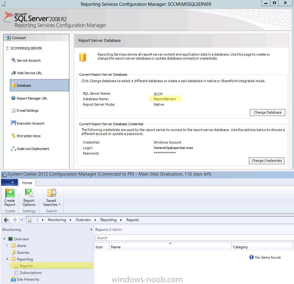Open Service Account page icon
This screenshot has width=294, height=284.
click(x=13, y=60)
